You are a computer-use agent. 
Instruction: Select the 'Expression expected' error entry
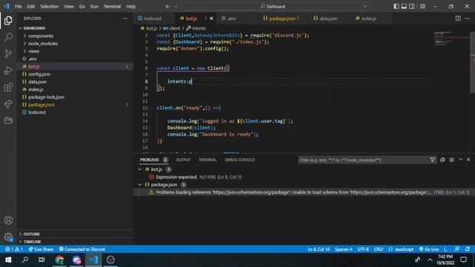[x=304, y=177]
